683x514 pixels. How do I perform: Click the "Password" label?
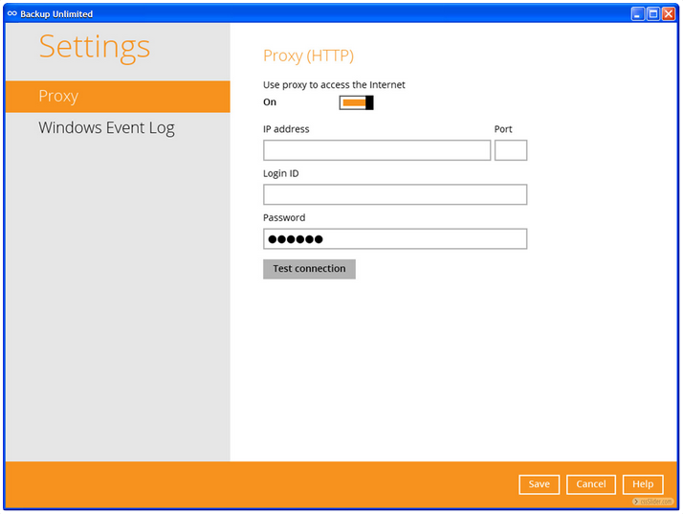284,218
